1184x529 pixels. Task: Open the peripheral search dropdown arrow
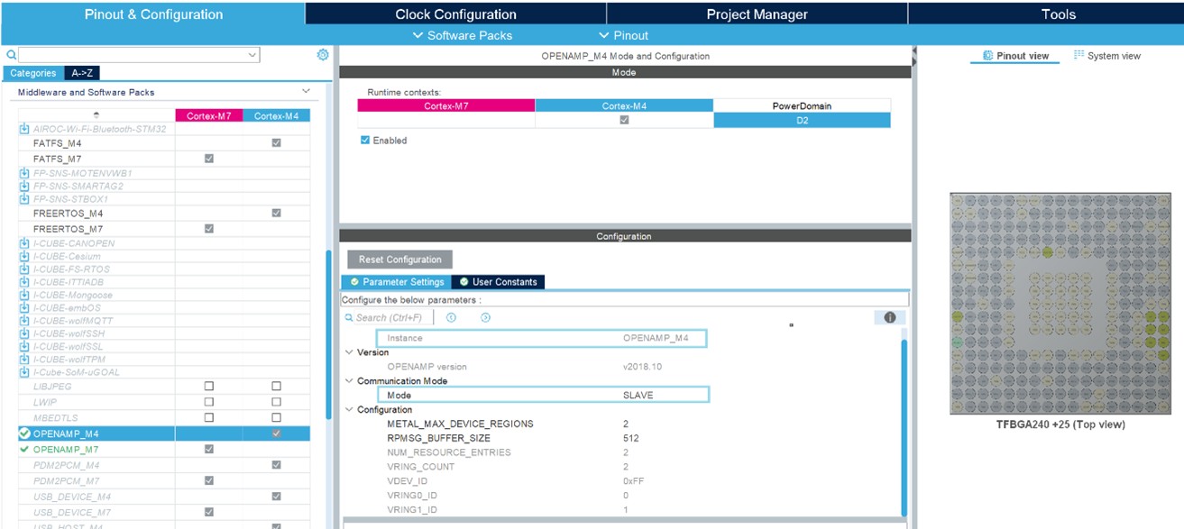pyautogui.click(x=252, y=55)
